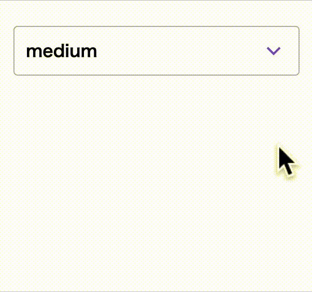
Task: Activate the rounded medium select box
Action: pyautogui.click(x=156, y=51)
